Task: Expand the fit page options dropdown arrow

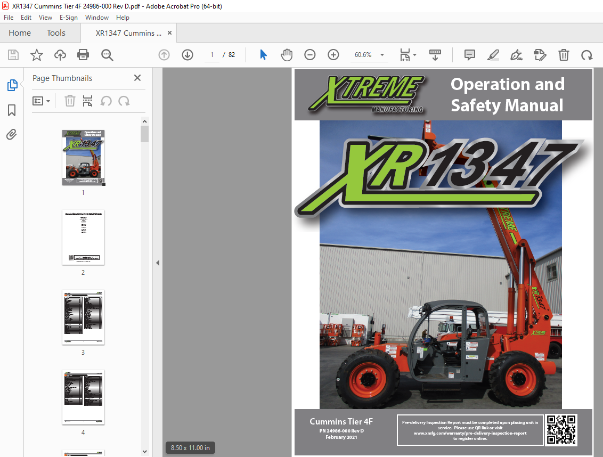Action: [414, 55]
